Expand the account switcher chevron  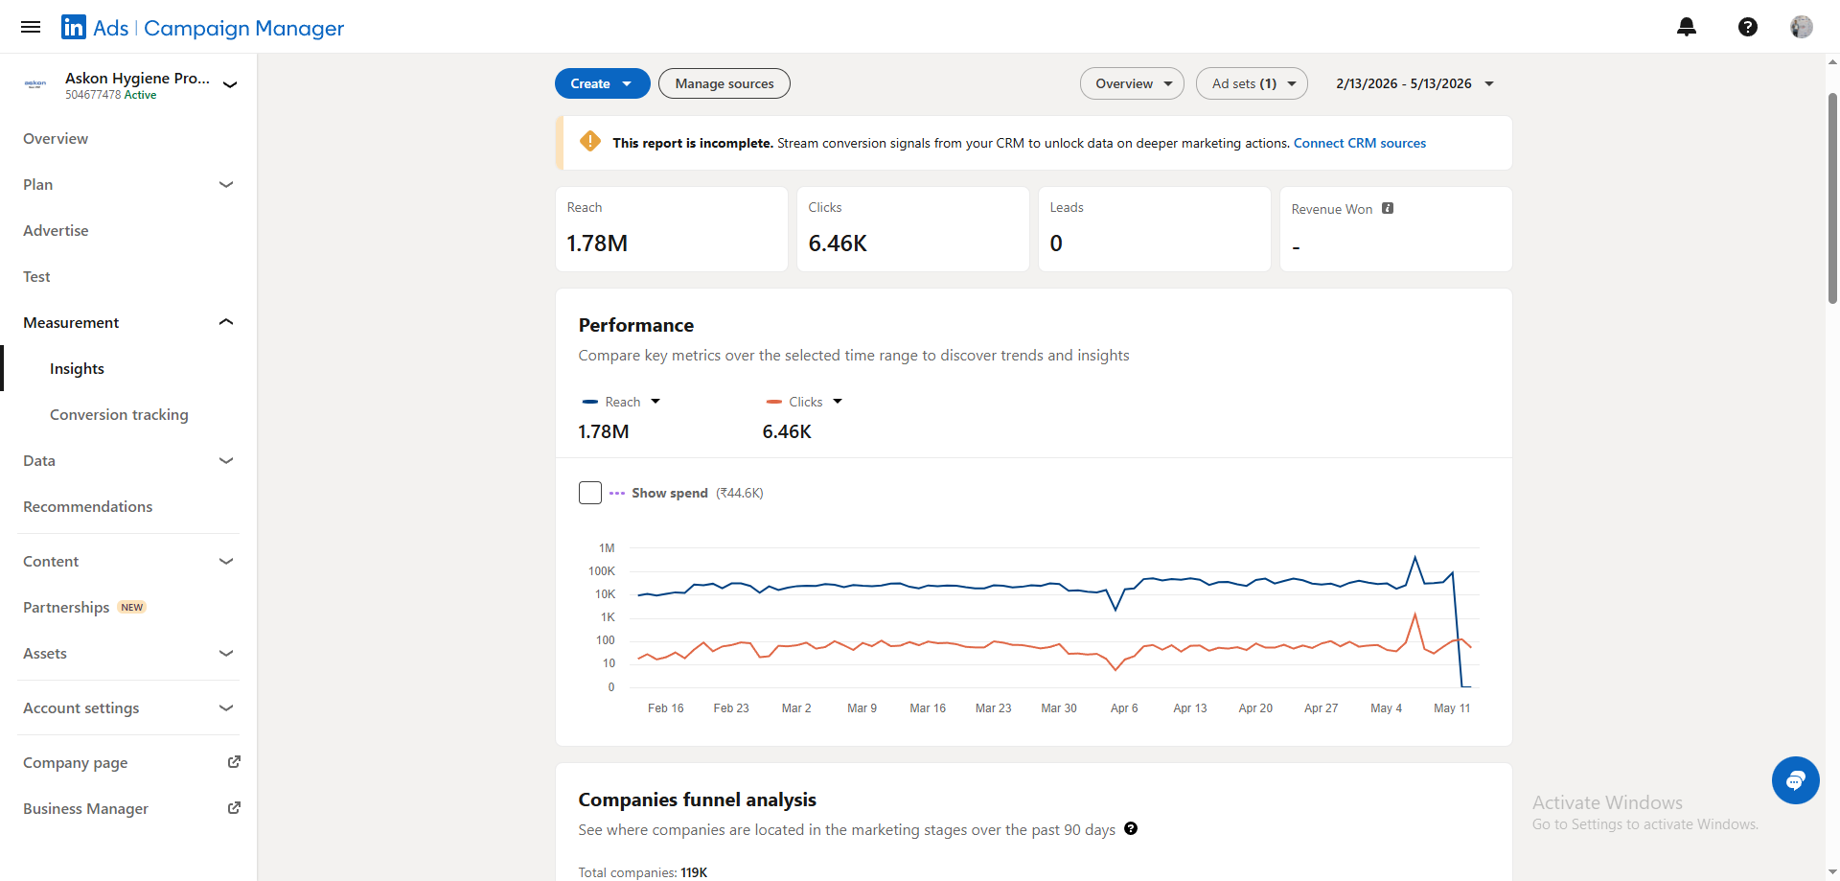pyautogui.click(x=230, y=84)
